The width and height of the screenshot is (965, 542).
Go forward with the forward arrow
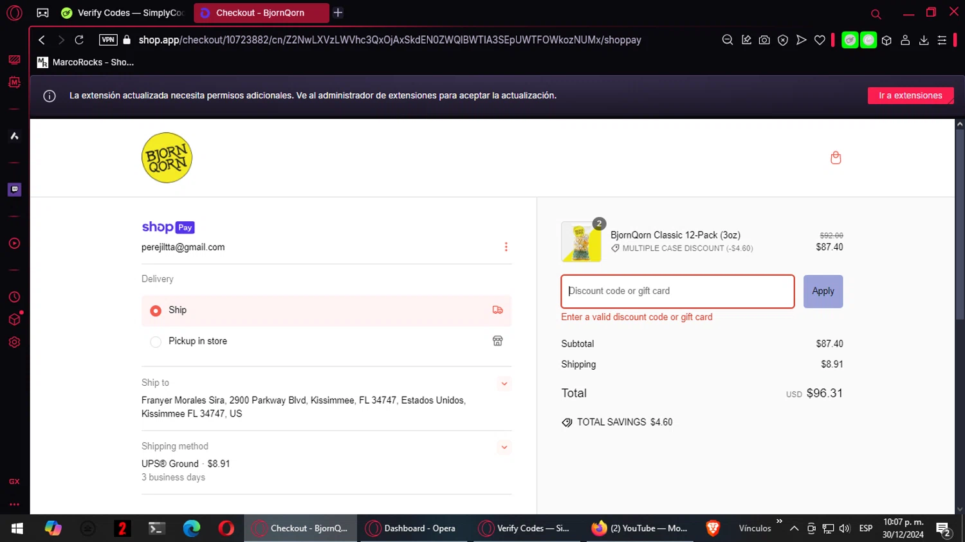[x=61, y=40]
